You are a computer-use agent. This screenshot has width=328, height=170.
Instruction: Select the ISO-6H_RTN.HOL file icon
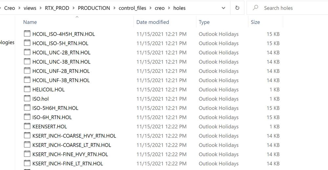tap(27, 117)
